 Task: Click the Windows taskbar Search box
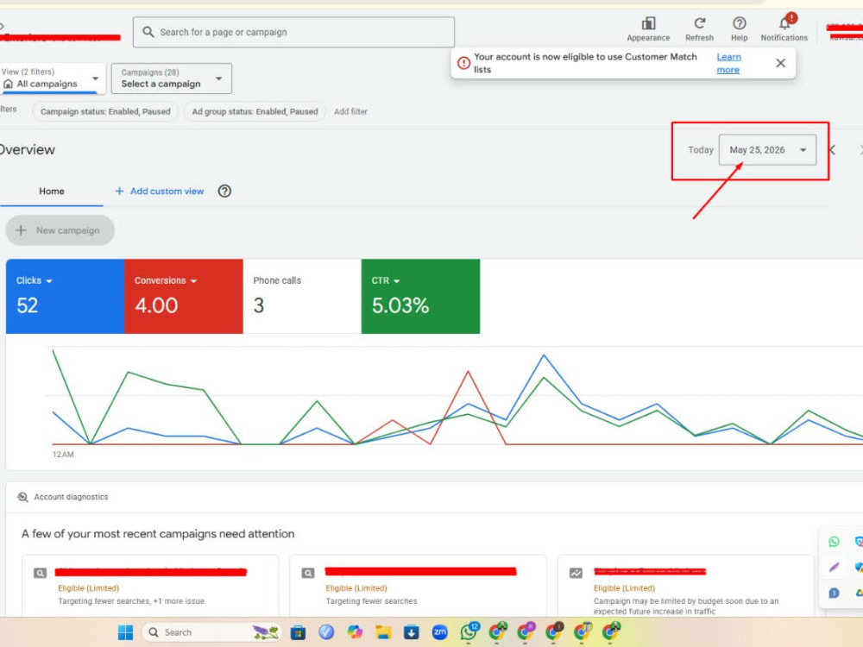tap(212, 632)
